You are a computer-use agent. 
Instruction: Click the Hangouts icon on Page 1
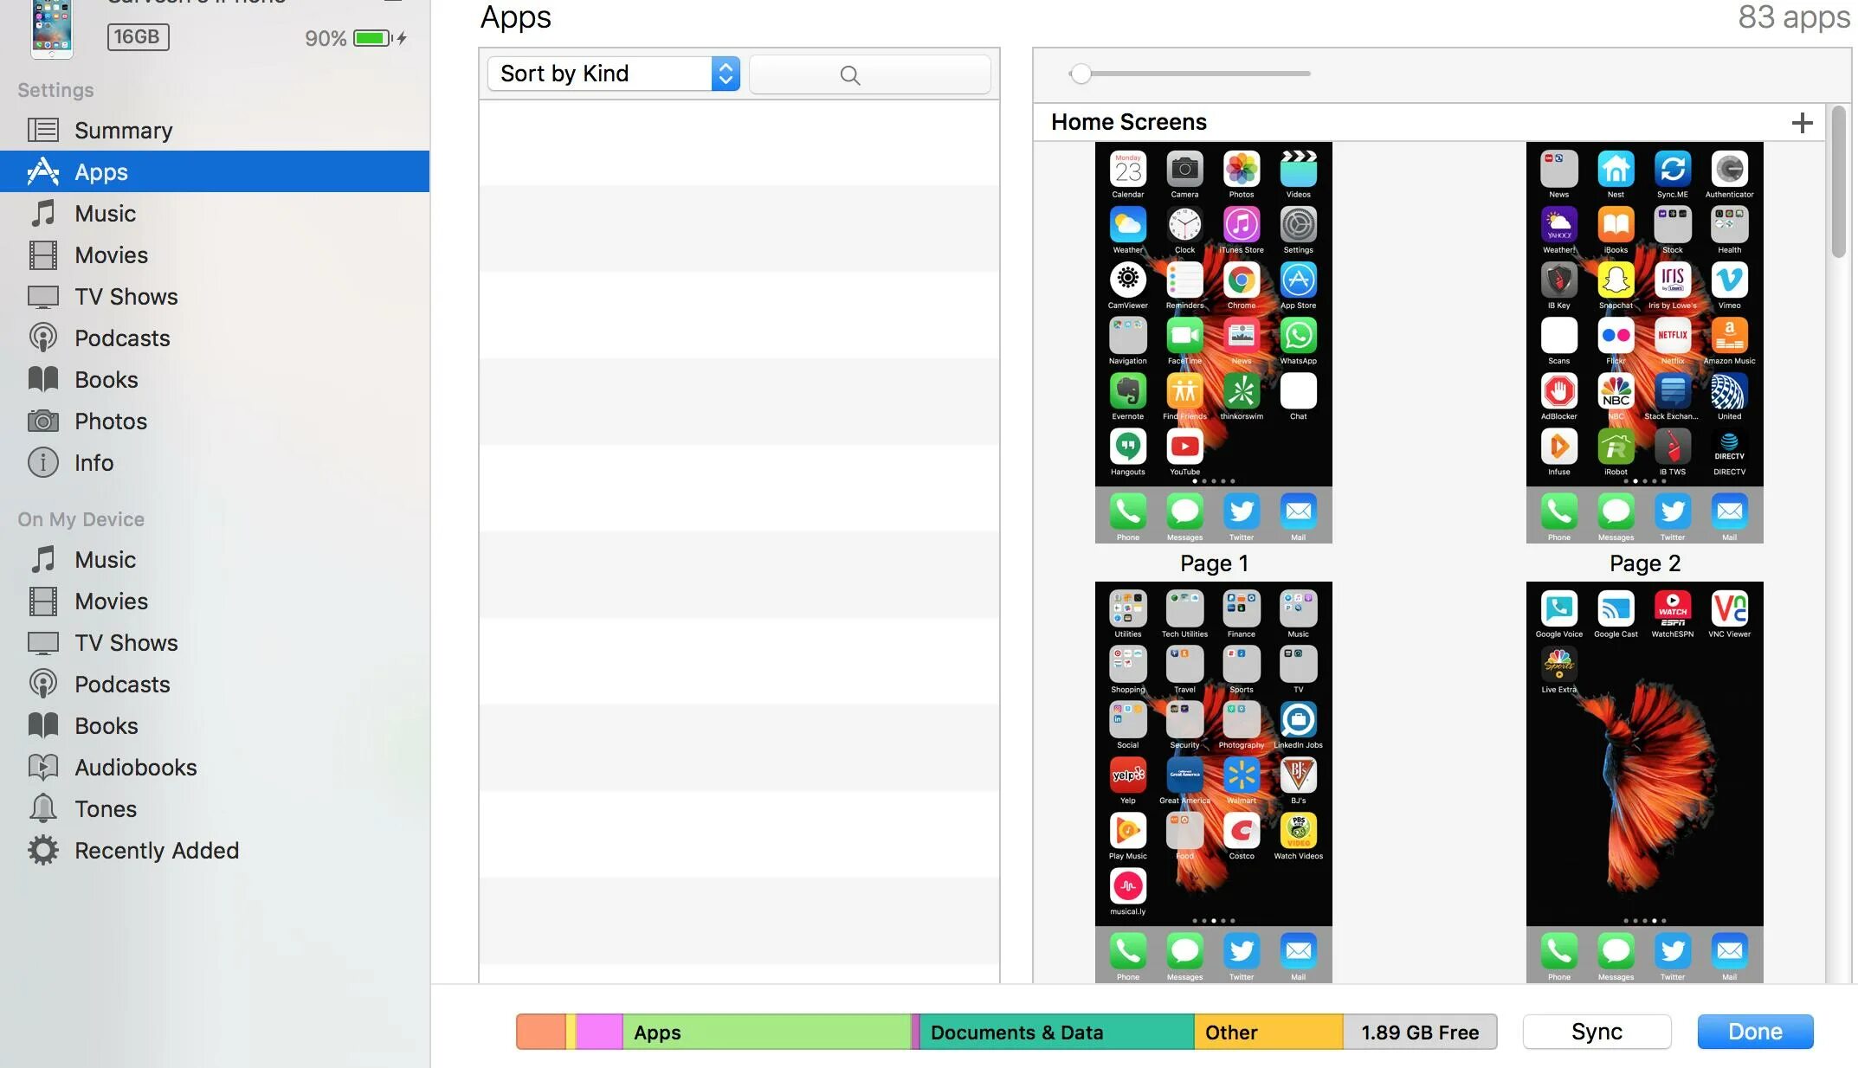1127,447
